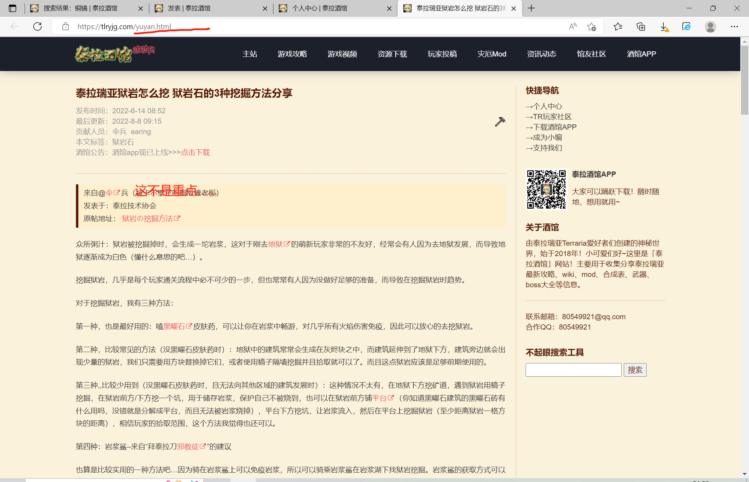
Task: Switch to the 个人中心 tab
Action: (319, 8)
